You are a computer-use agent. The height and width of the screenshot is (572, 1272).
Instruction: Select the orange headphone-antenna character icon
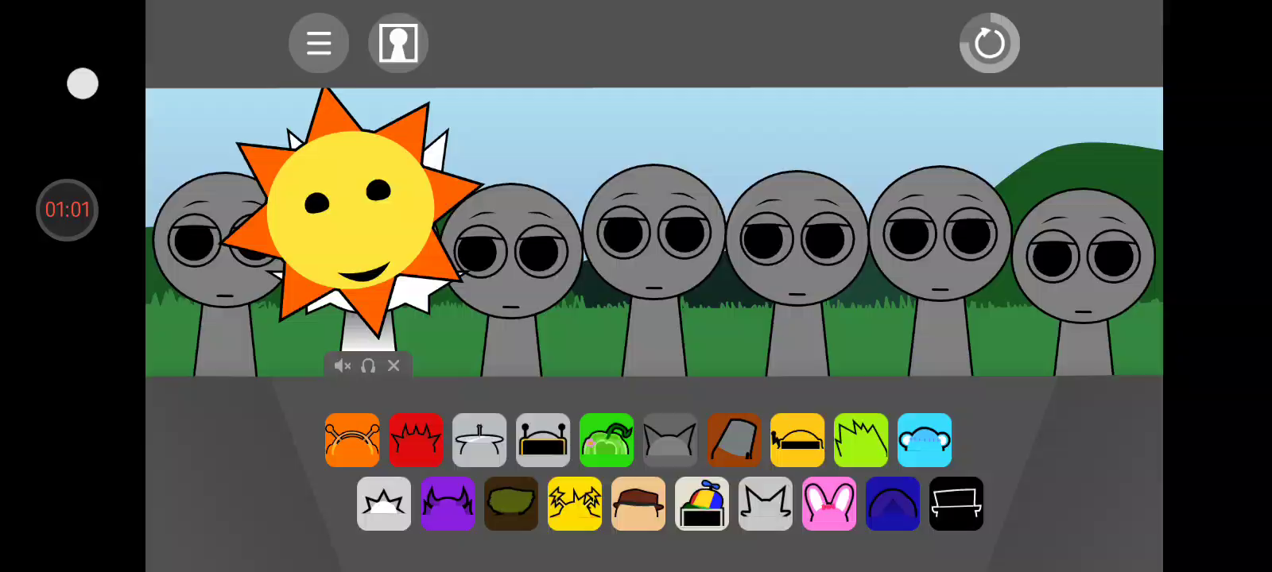coord(352,440)
